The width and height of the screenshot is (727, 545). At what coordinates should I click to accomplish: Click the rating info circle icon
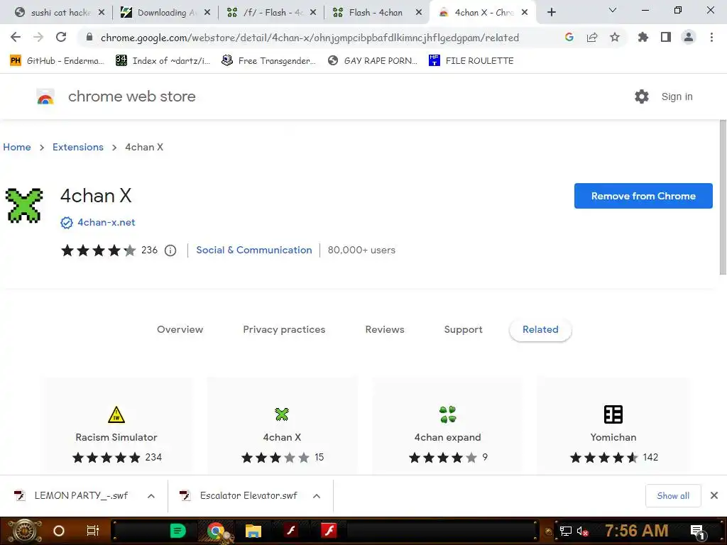(x=170, y=251)
